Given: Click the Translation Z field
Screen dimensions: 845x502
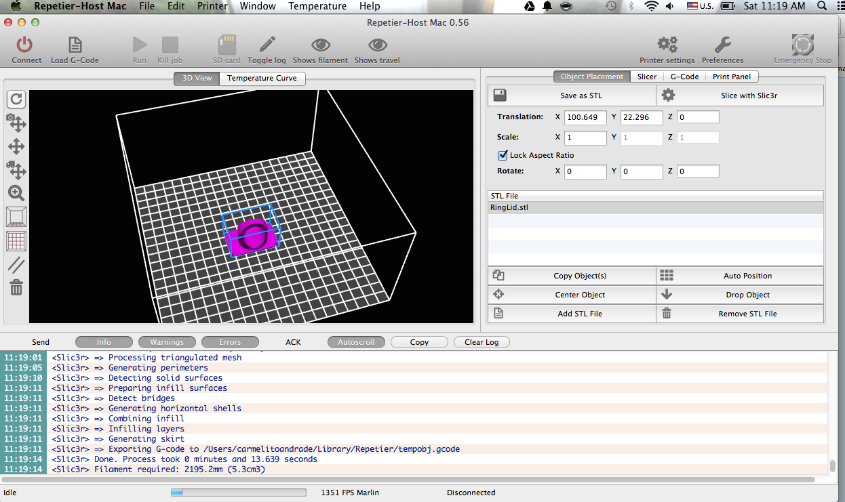Looking at the screenshot, I should click(x=698, y=117).
